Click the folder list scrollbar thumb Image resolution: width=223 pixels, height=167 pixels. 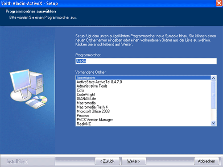pyautogui.click(x=214, y=95)
